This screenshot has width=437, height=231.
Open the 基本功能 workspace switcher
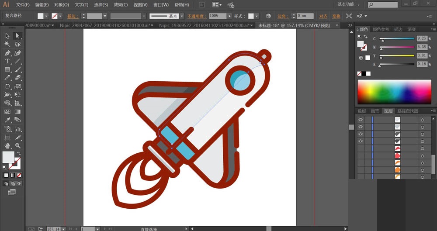(348, 4)
